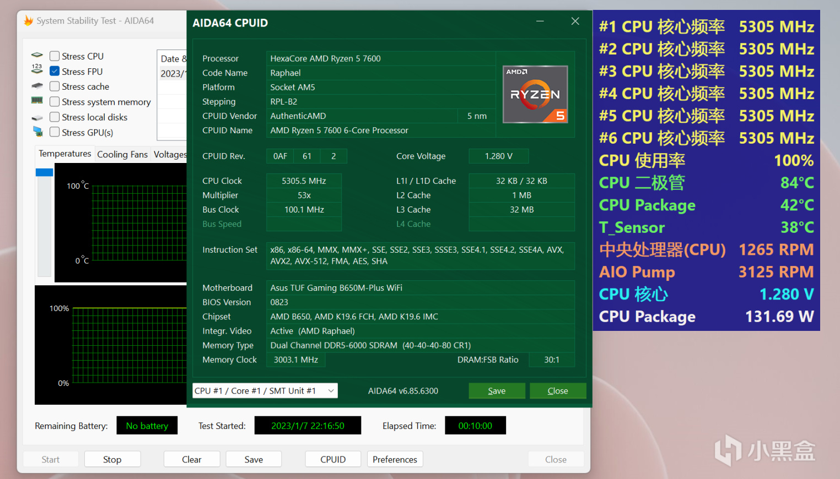
Task: Click the CPU Clock value 5305.5 MHz
Action: [304, 181]
